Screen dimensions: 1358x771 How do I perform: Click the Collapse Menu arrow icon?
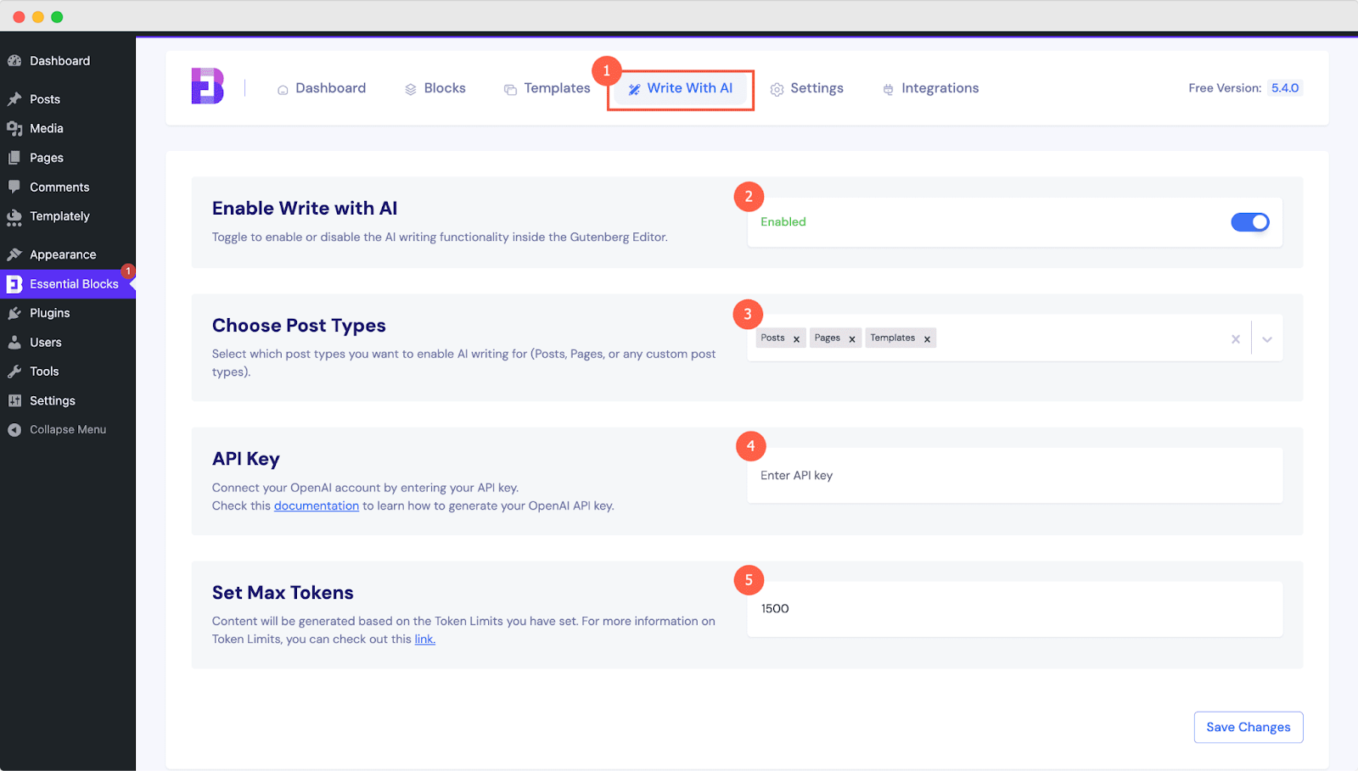14,430
